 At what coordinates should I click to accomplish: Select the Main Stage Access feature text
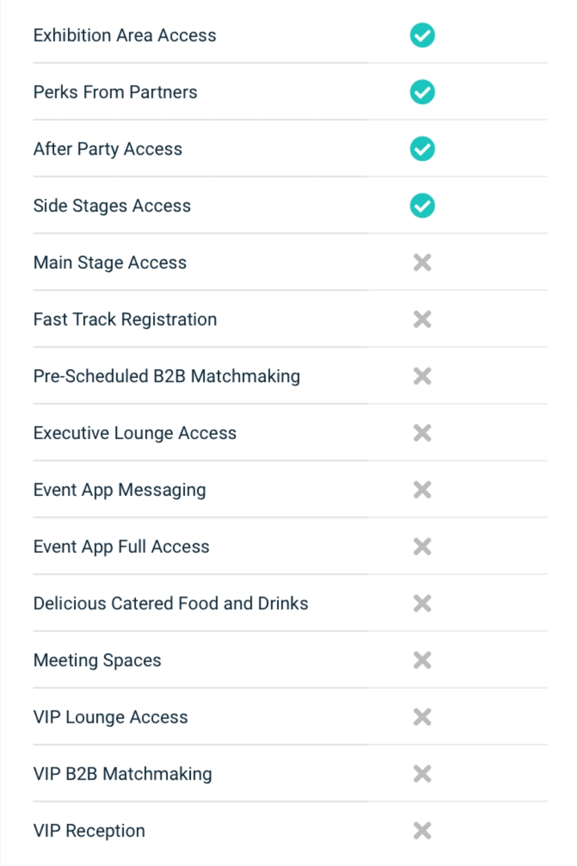click(x=110, y=263)
